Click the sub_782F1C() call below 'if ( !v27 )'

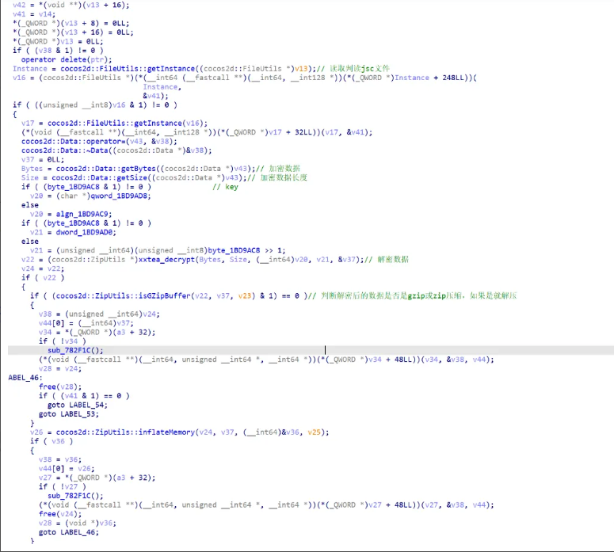pyautogui.click(x=75, y=496)
